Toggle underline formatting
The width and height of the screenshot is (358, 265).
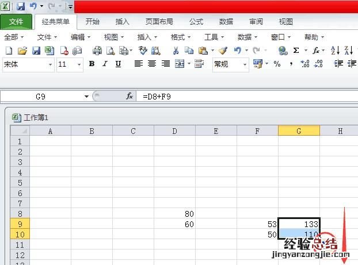(x=118, y=64)
